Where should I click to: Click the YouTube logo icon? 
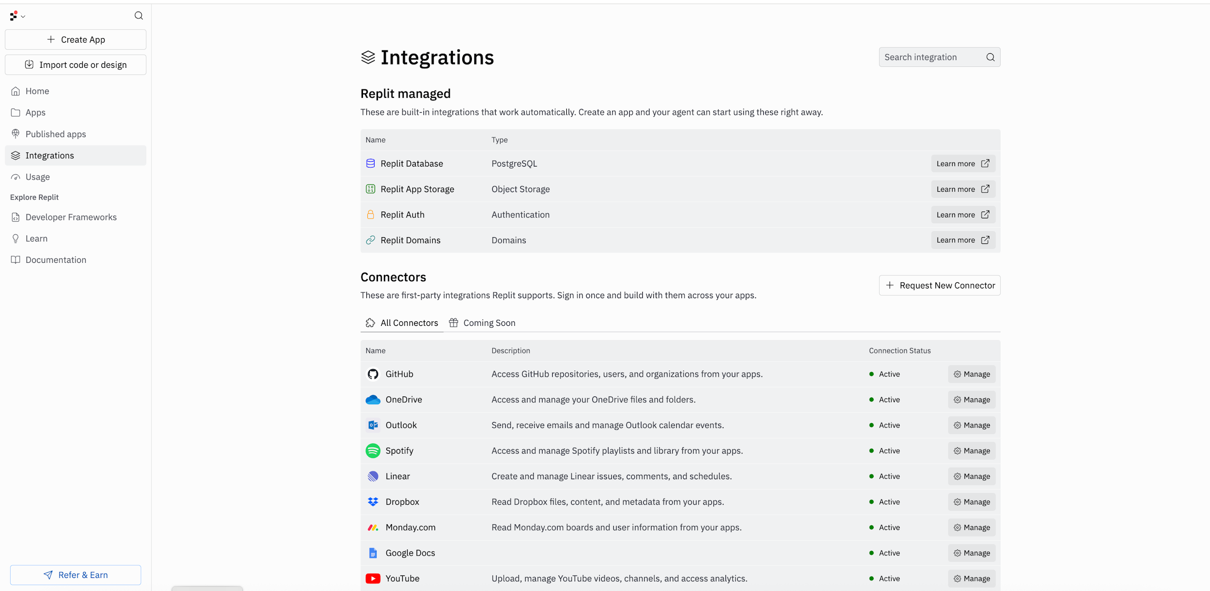pyautogui.click(x=373, y=578)
